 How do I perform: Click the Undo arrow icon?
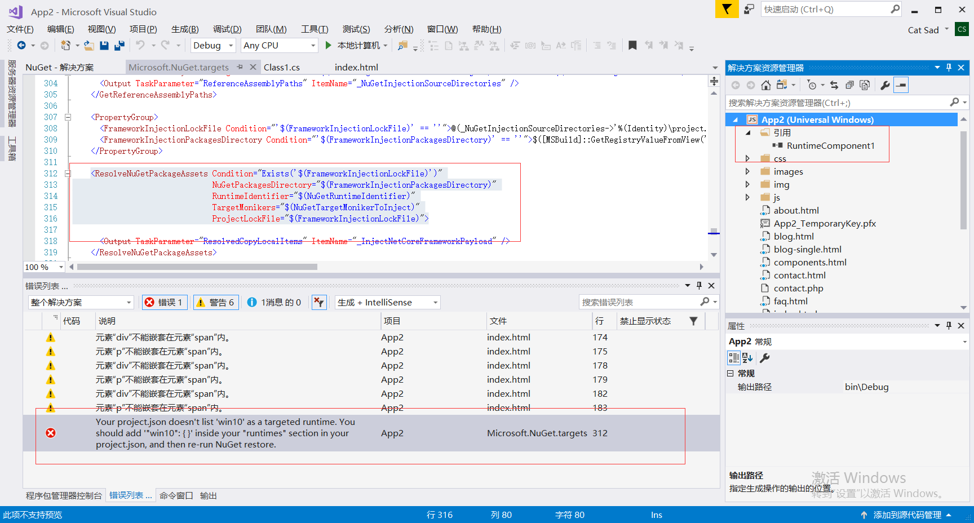pos(140,45)
